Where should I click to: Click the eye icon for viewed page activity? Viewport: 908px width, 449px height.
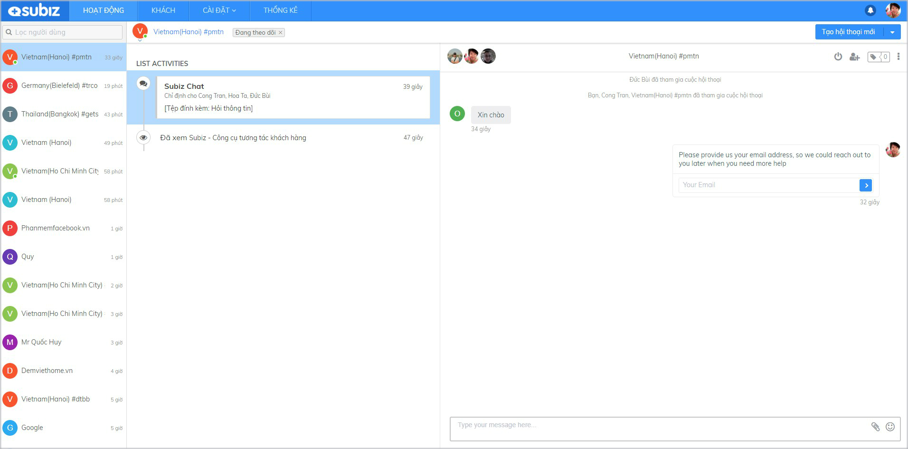(x=143, y=137)
